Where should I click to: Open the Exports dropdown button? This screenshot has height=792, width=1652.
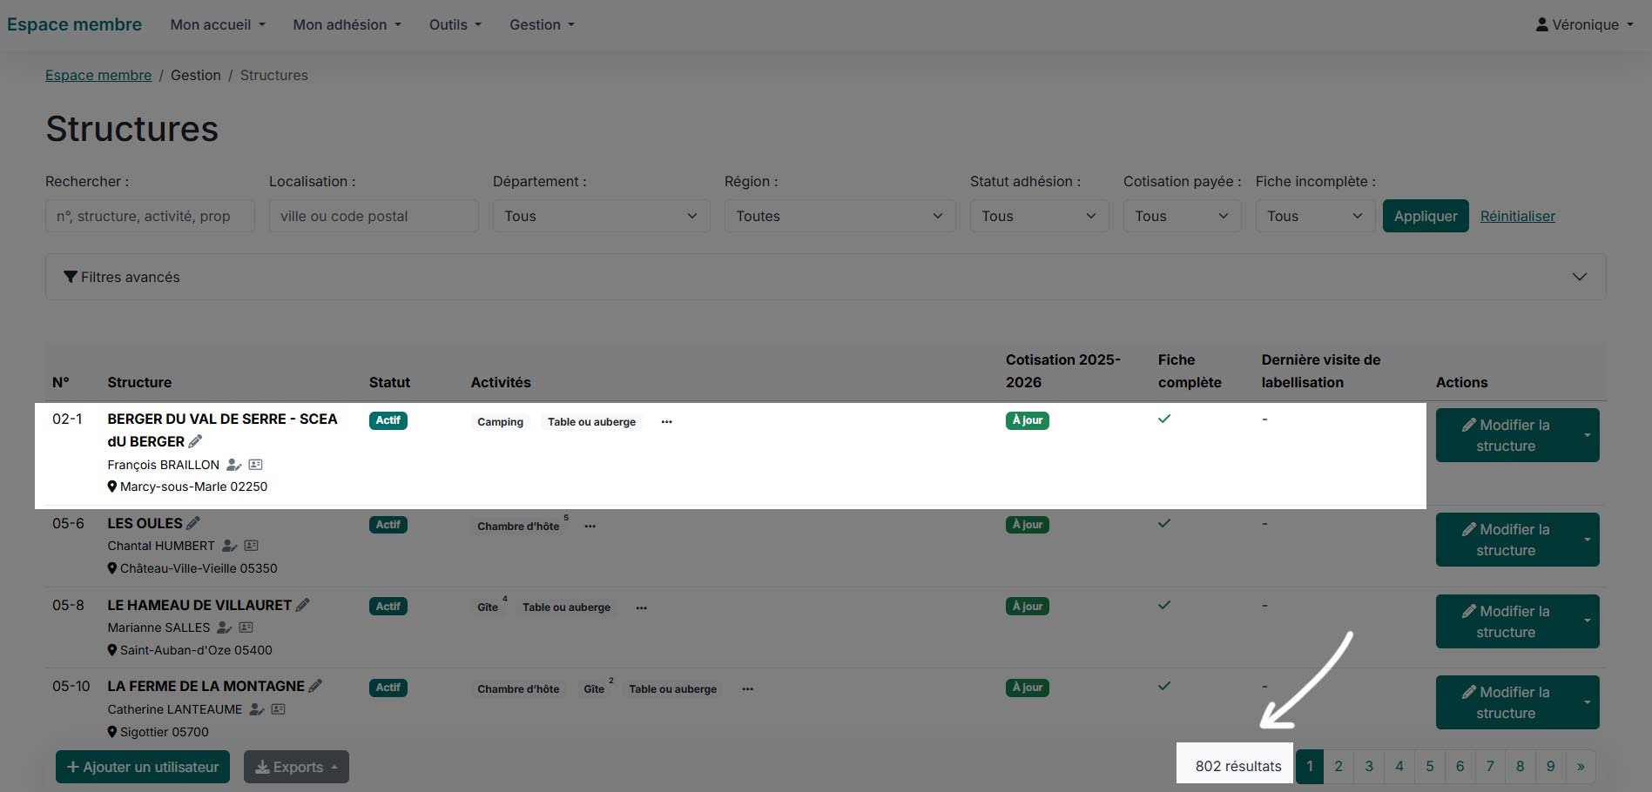(296, 767)
